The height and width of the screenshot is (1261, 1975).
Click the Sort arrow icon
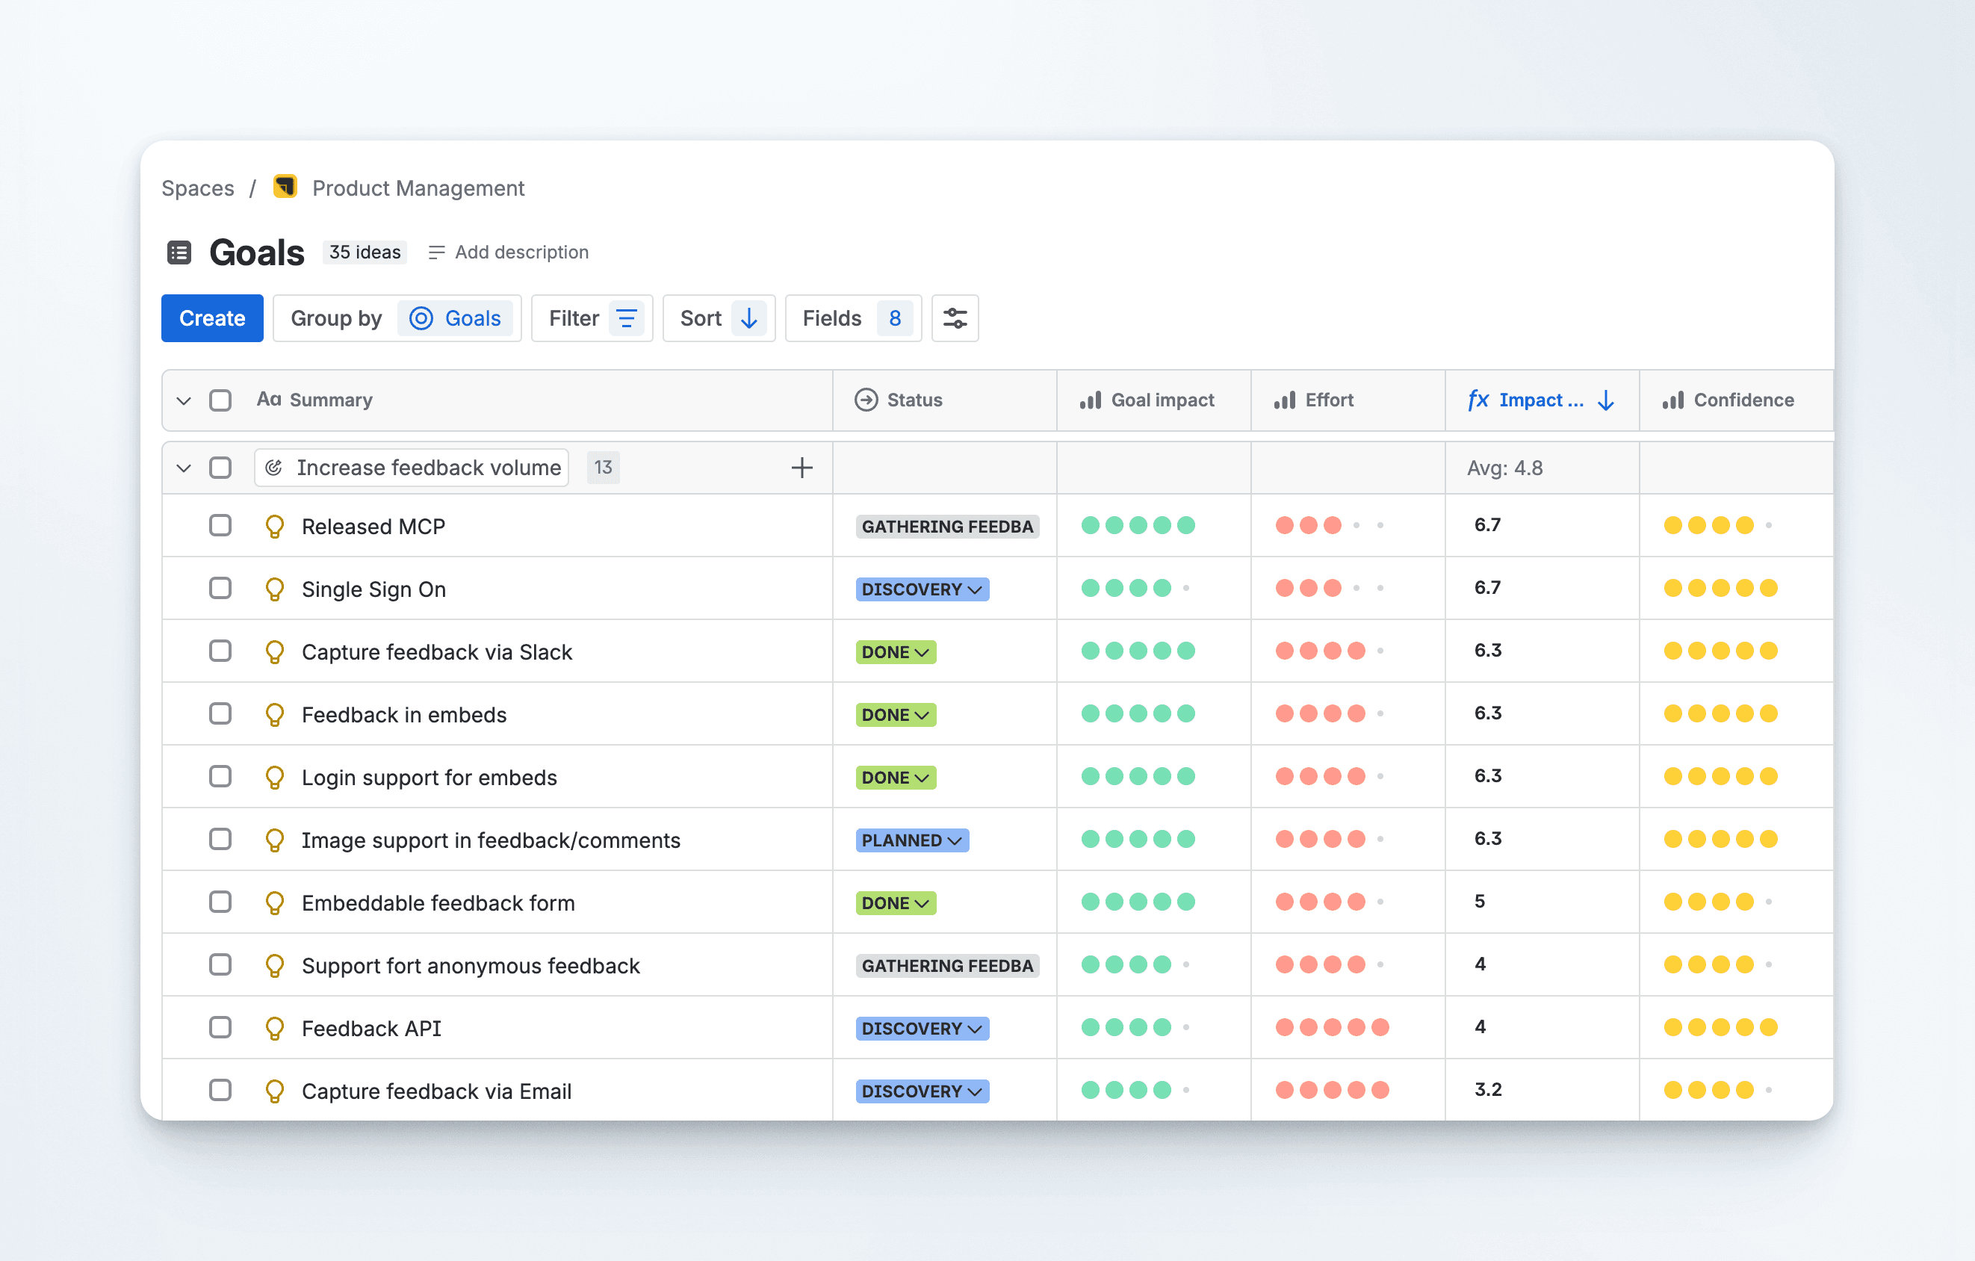pyautogui.click(x=748, y=318)
